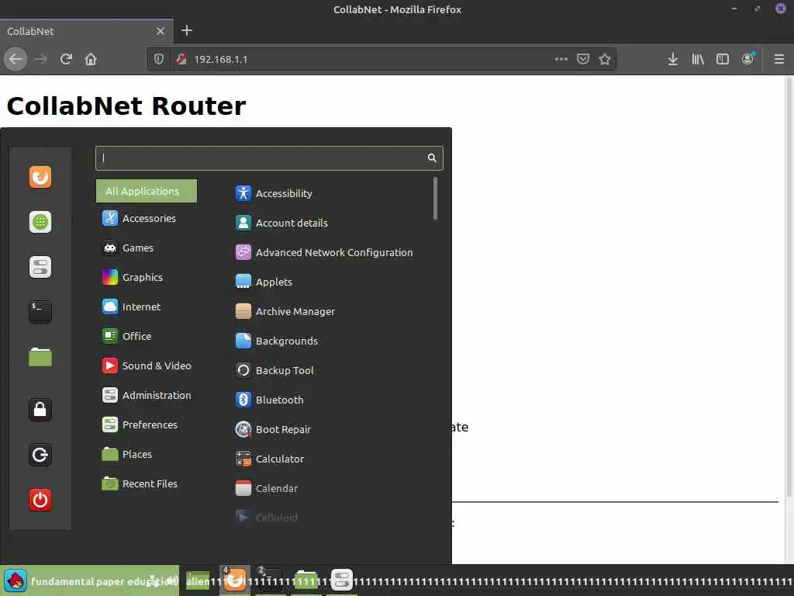
Task: Click file manager folder in taskbar
Action: pos(306,580)
